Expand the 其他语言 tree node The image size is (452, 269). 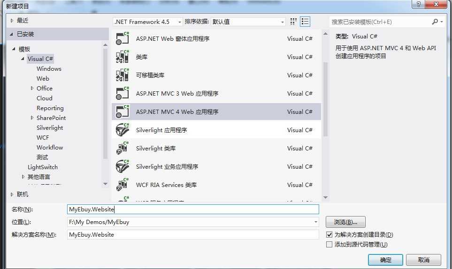tap(23, 177)
